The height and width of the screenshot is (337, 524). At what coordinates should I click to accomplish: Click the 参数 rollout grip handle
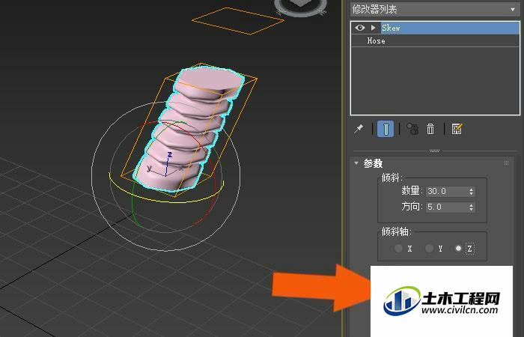[x=506, y=163]
